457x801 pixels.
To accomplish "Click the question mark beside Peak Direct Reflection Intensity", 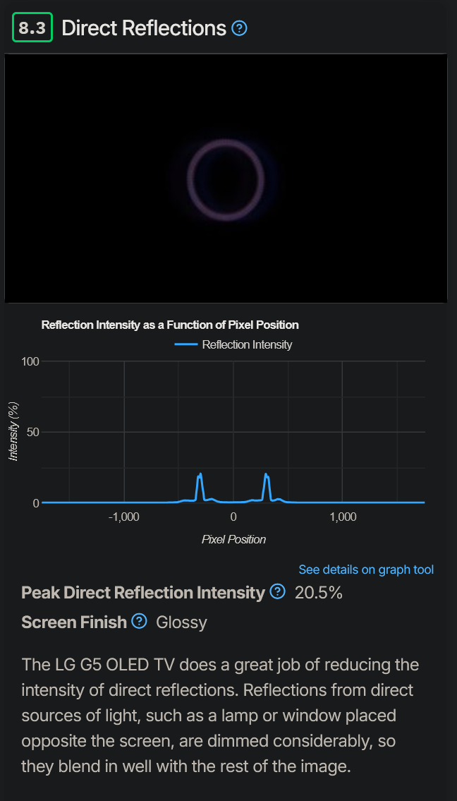I will (277, 593).
